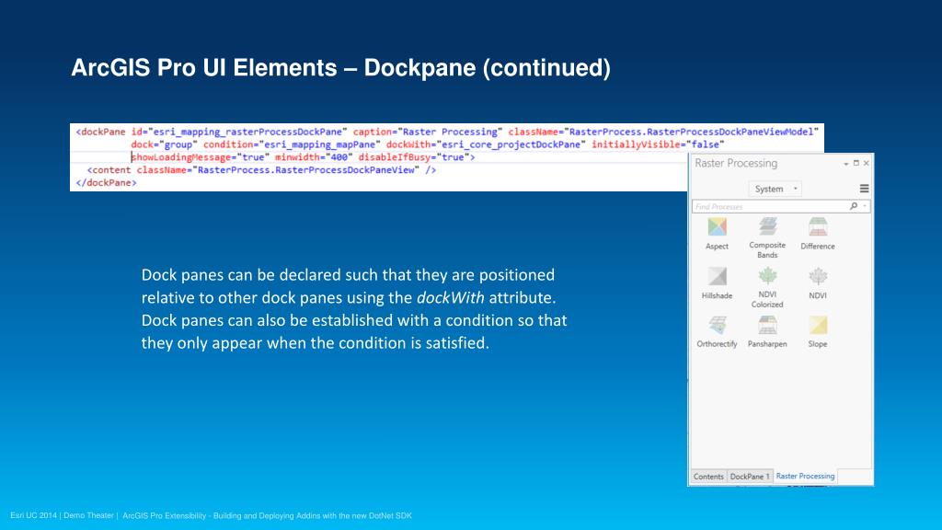Click the showLoadingMessage attribute in the code
This screenshot has height=530, width=942.
(181, 157)
